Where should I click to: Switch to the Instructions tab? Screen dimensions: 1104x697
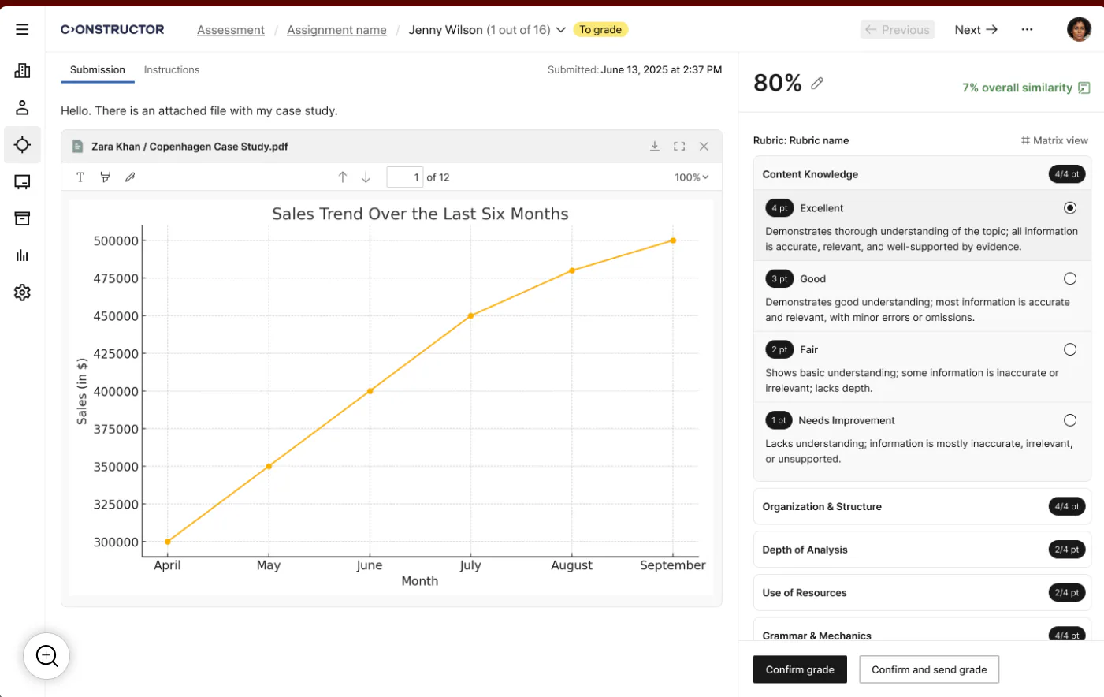[172, 69]
